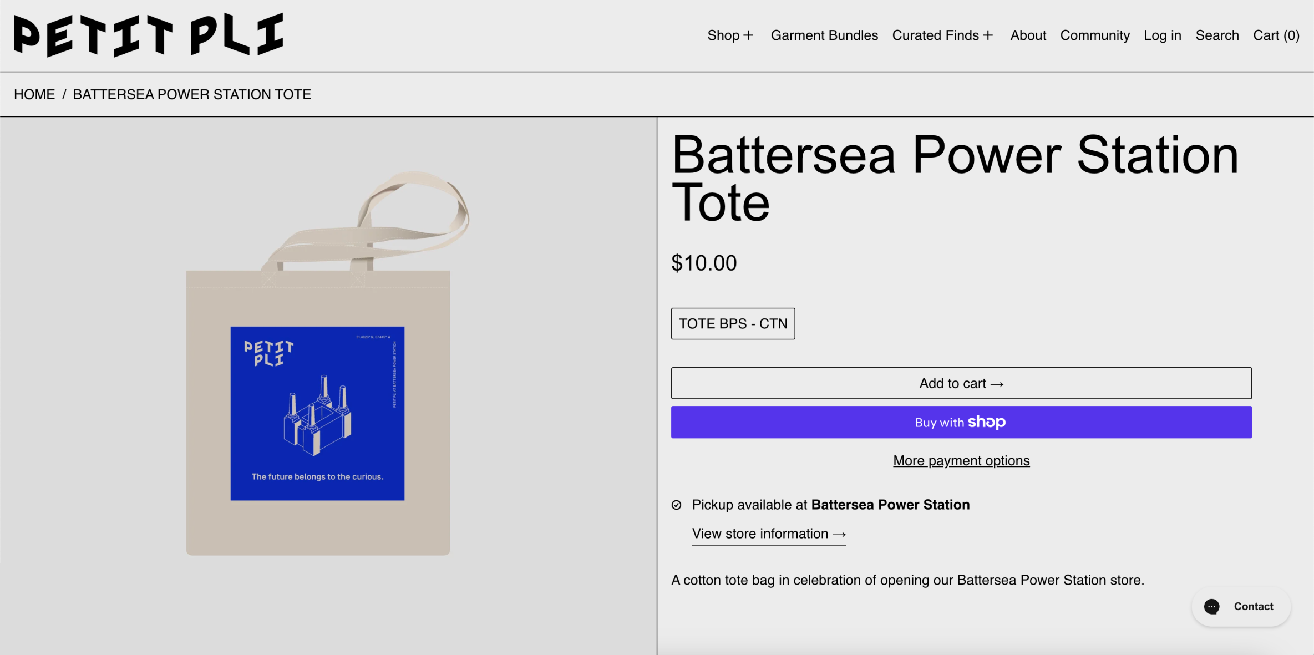This screenshot has height=655, width=1314.
Task: Expand the Curated Finds menu
Action: (x=935, y=35)
